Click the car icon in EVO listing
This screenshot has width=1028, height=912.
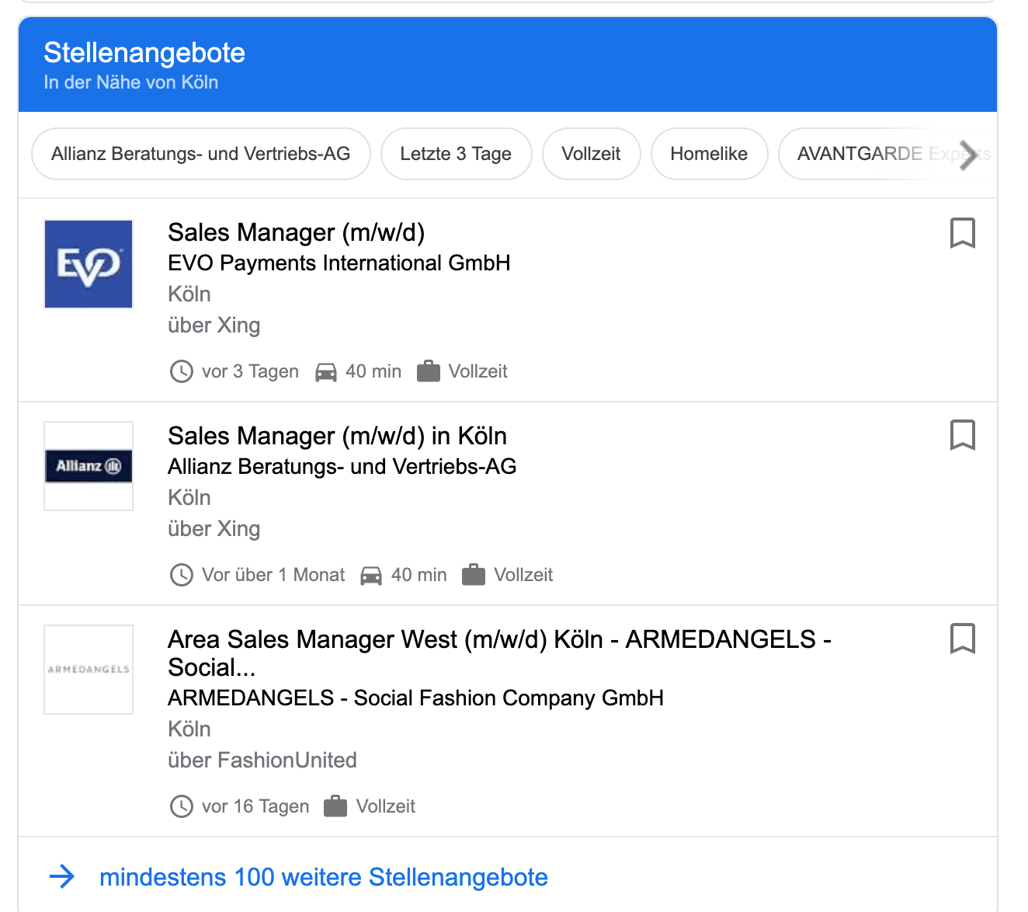tap(326, 372)
